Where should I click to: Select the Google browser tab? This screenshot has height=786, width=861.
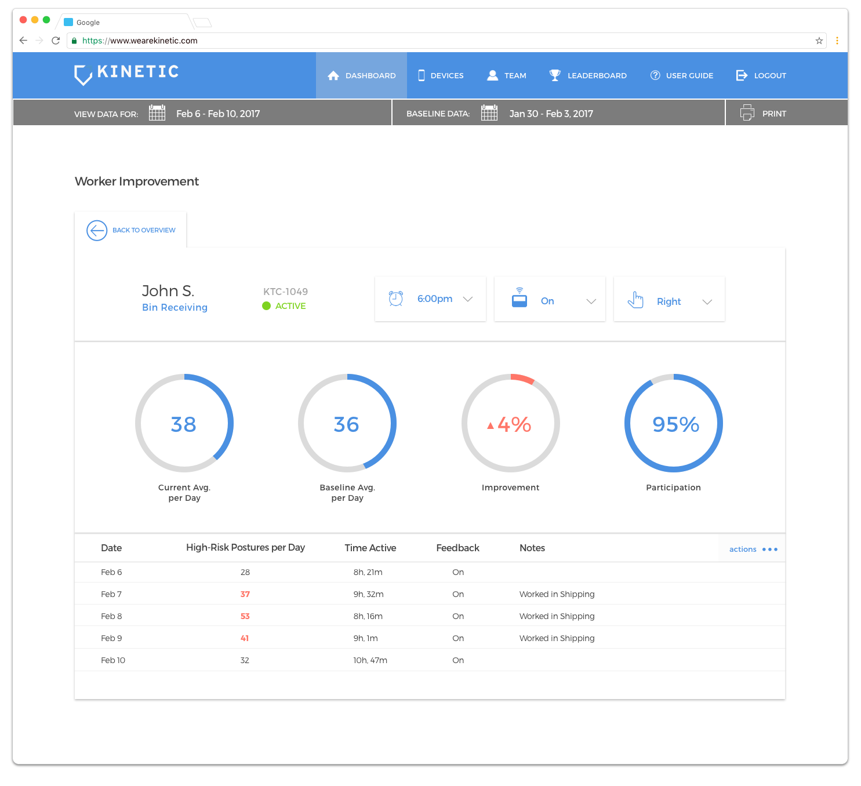click(x=125, y=22)
